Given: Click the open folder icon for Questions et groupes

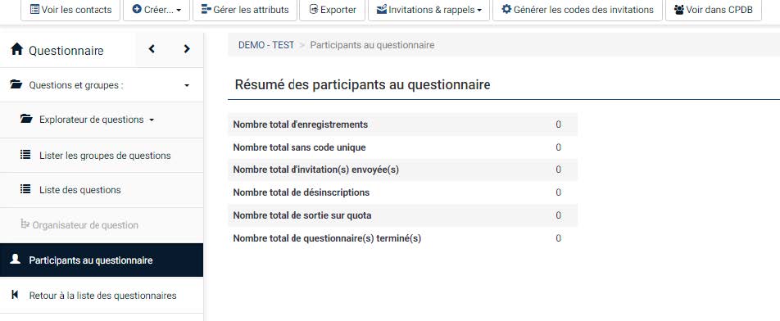Looking at the screenshot, I should pos(16,84).
